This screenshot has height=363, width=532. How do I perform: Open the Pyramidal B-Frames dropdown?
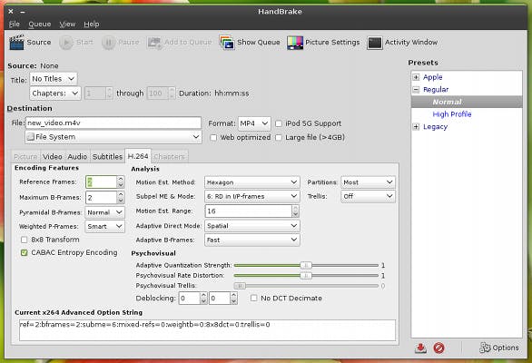click(104, 212)
